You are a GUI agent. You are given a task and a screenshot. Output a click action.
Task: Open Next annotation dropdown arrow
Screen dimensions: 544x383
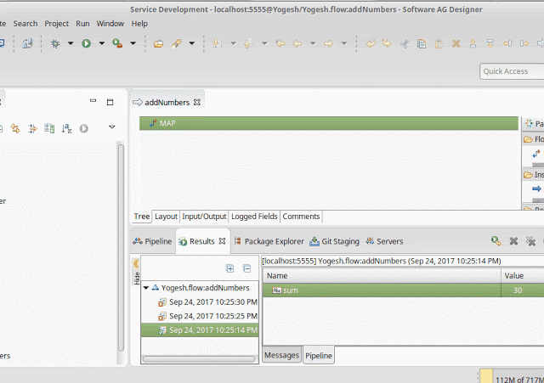click(x=233, y=43)
